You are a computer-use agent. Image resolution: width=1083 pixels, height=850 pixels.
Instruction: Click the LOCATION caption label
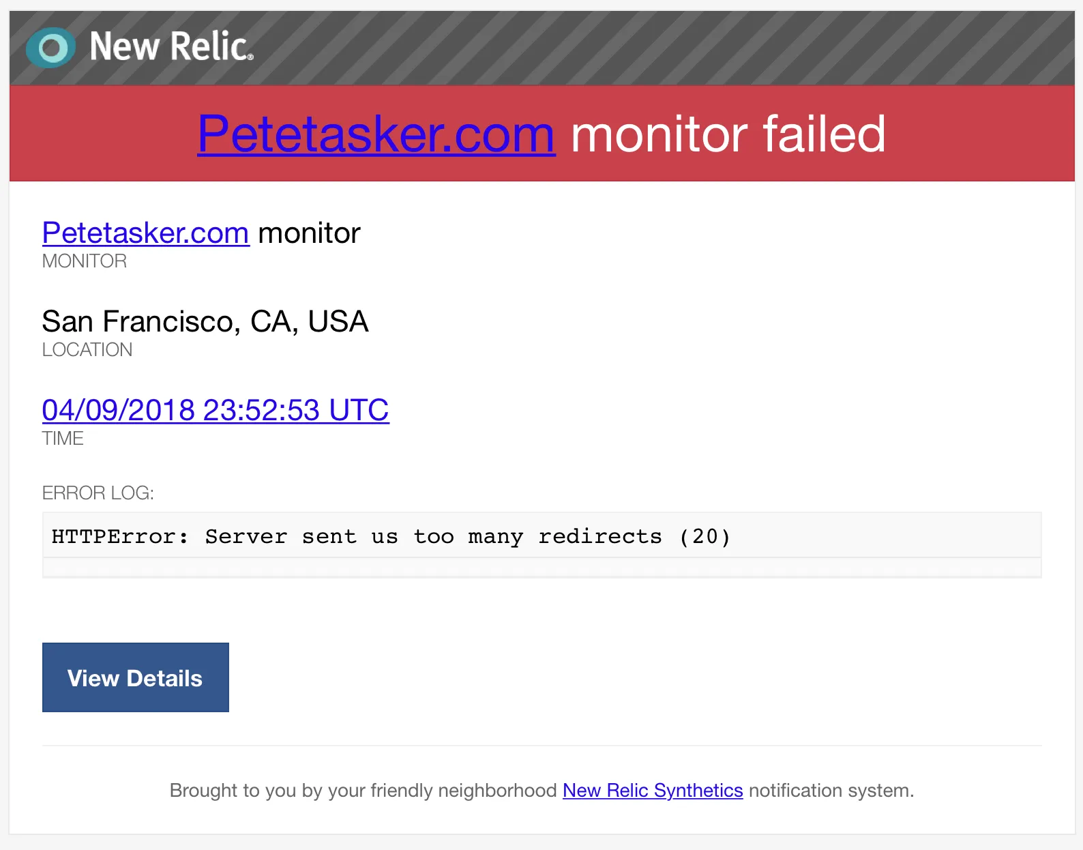pyautogui.click(x=87, y=350)
